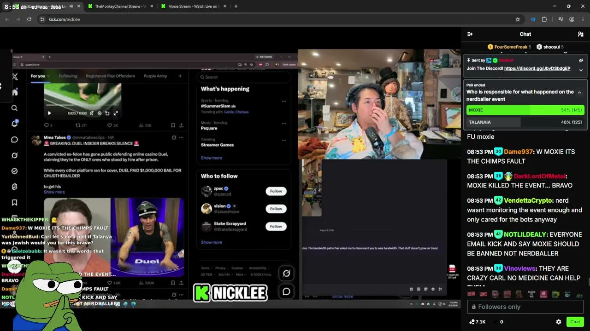Follow vision in Who to follow

276,209
